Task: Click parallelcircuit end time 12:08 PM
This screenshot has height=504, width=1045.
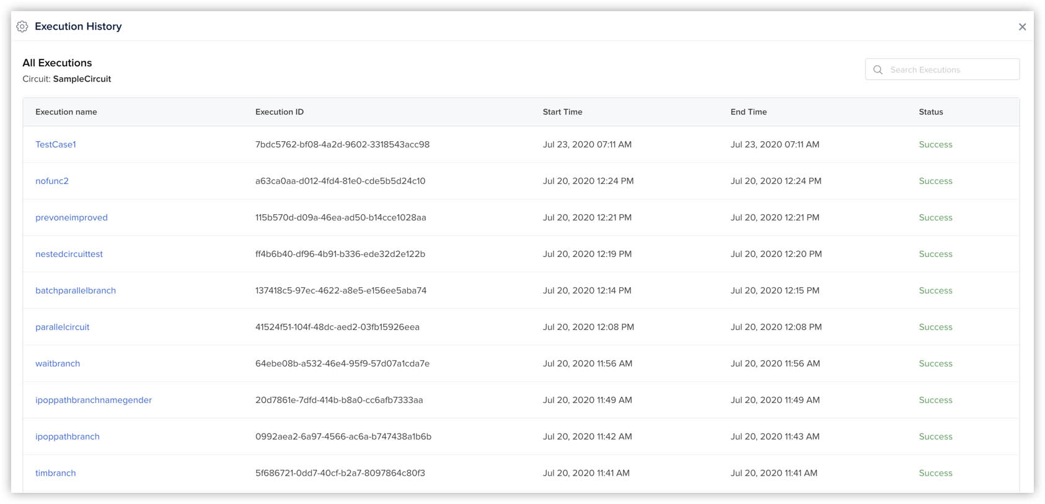Action: pyautogui.click(x=776, y=327)
